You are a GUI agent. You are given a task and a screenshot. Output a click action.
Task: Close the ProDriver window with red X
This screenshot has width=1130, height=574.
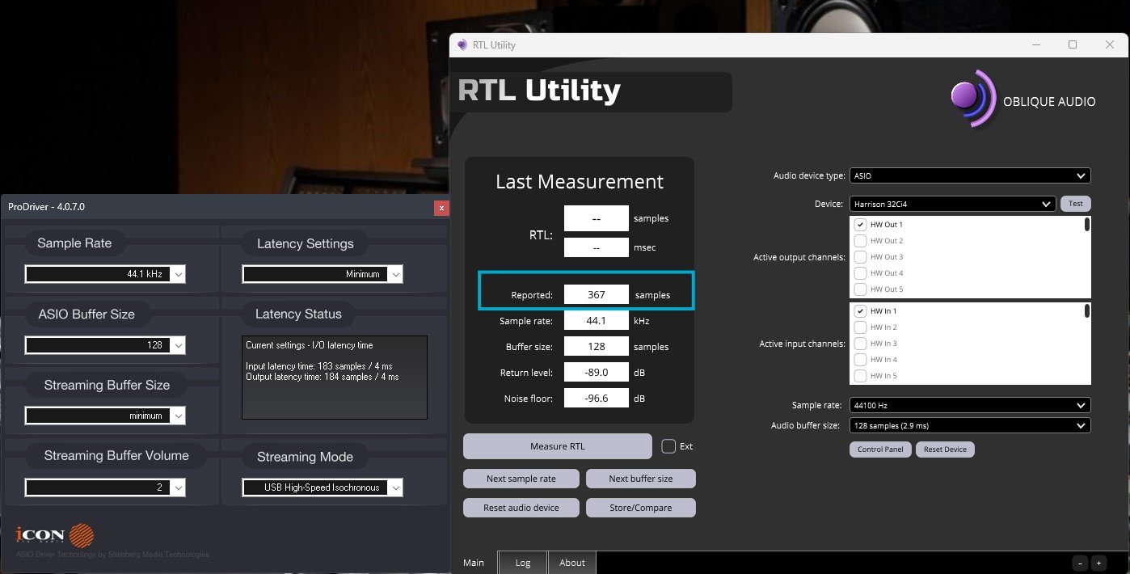(441, 208)
